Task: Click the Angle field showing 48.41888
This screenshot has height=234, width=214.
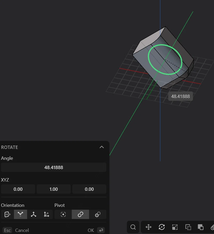Action: 54,167
